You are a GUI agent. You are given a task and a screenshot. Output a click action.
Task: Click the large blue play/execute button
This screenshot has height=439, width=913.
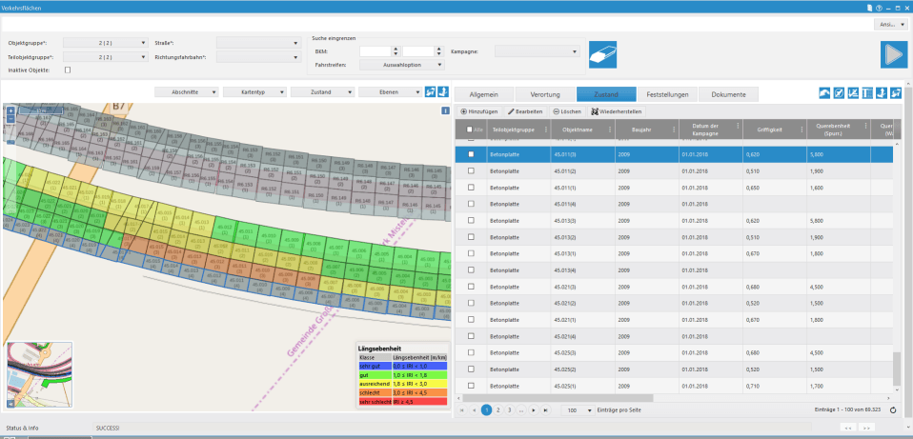click(x=892, y=55)
